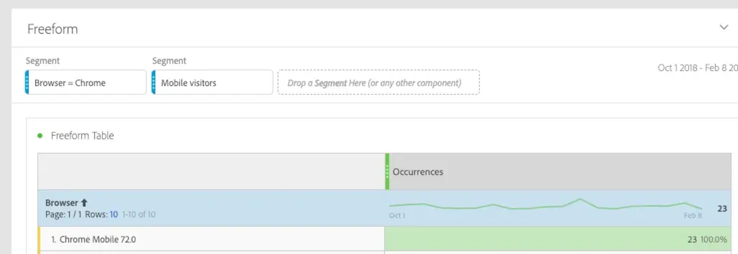This screenshot has width=738, height=254.
Task: Click the Occurrences sparkline trend chart
Action: (545, 206)
